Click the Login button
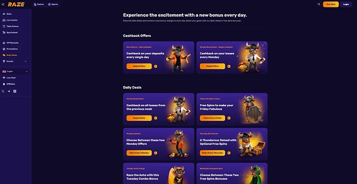This screenshot has height=184, width=357. coord(346,4)
